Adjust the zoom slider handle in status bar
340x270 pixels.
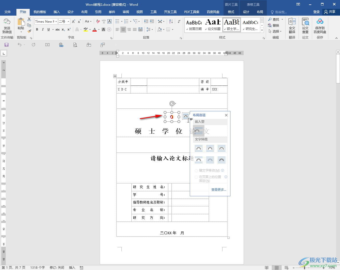(x=305, y=268)
